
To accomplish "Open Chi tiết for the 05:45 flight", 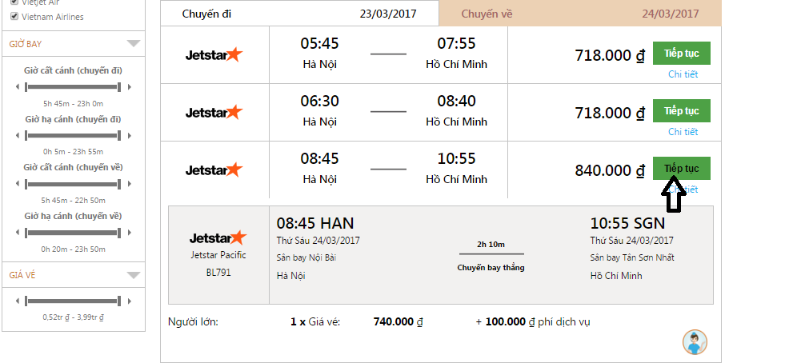I will click(683, 74).
